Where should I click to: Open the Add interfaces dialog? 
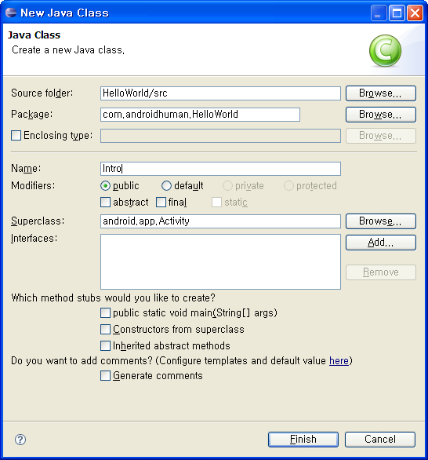click(381, 243)
